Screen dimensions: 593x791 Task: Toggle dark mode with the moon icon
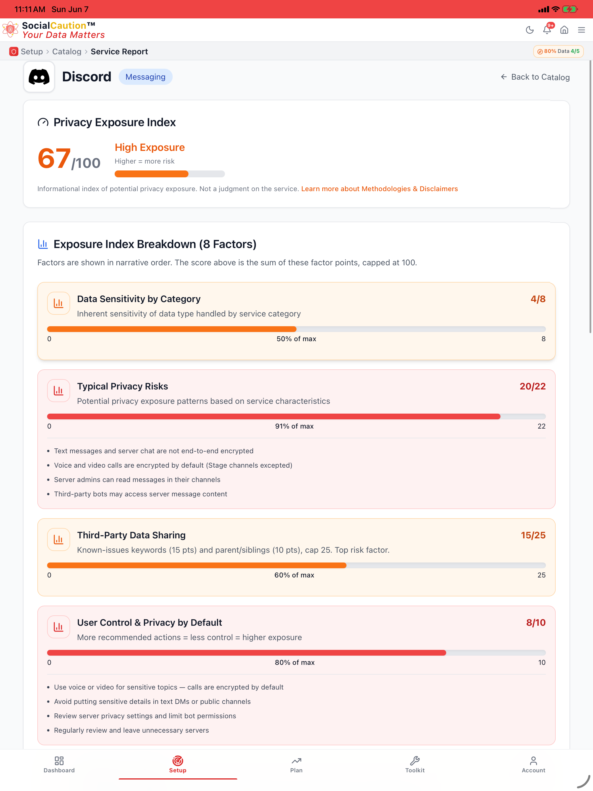point(530,30)
